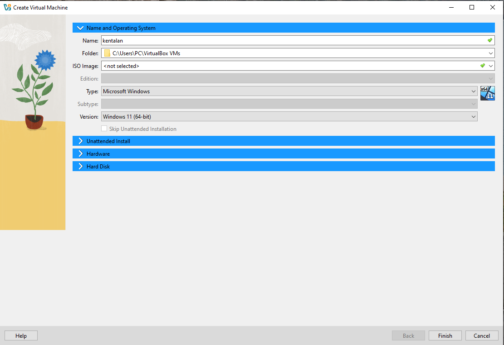504x345 pixels.
Task: Open the Type dropdown for Microsoft Windows
Action: [474, 91]
